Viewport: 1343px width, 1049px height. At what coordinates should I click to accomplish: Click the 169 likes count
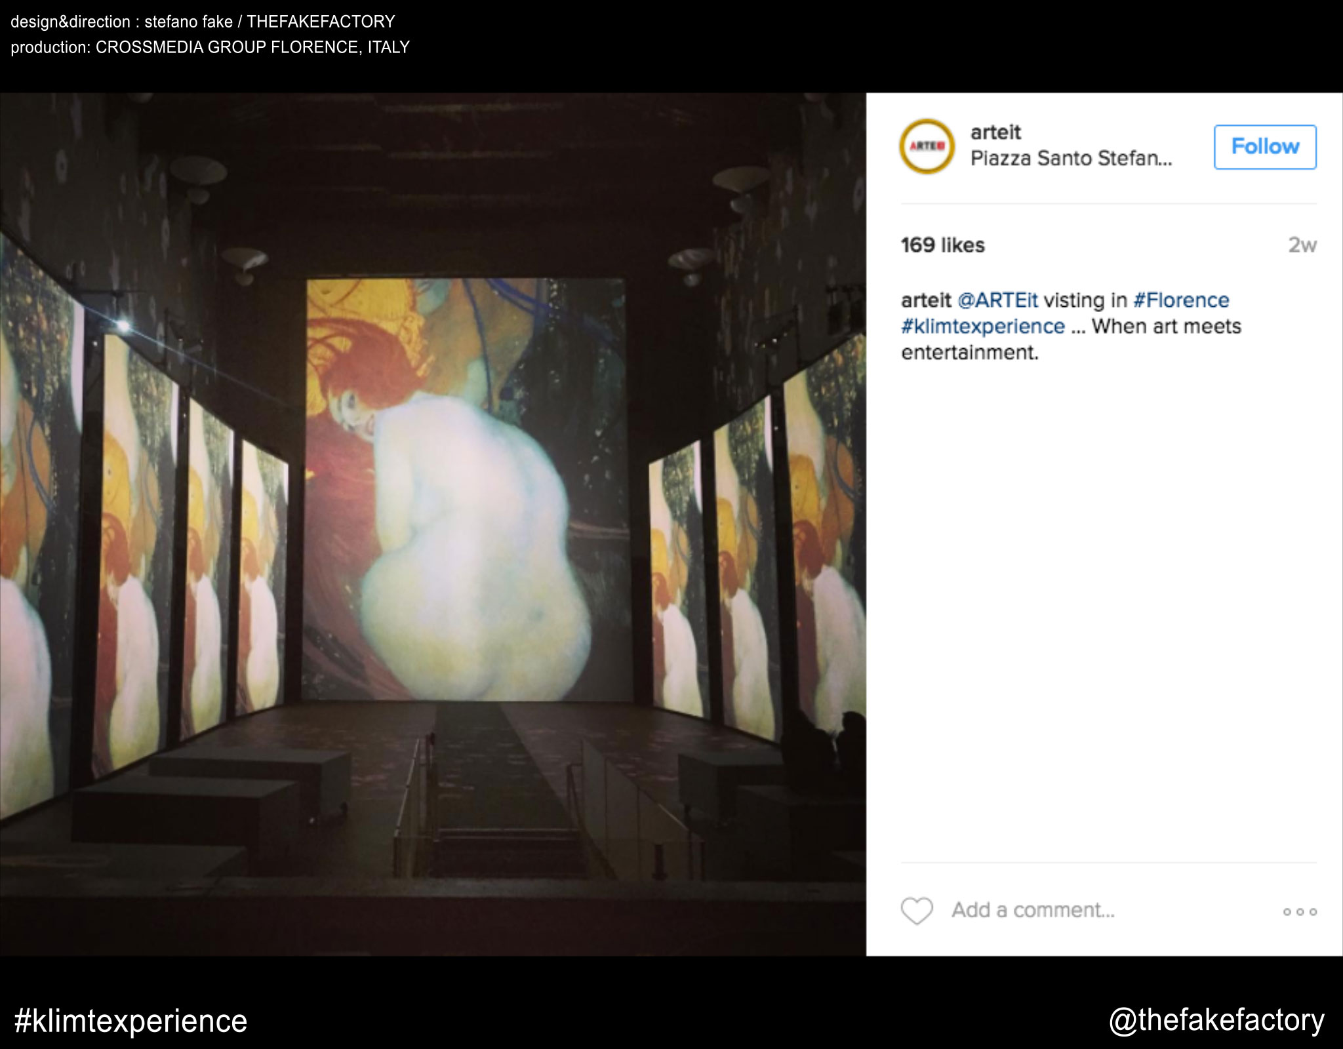click(942, 245)
